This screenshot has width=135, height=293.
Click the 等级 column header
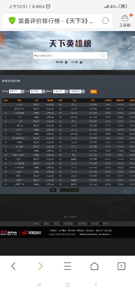60,100
